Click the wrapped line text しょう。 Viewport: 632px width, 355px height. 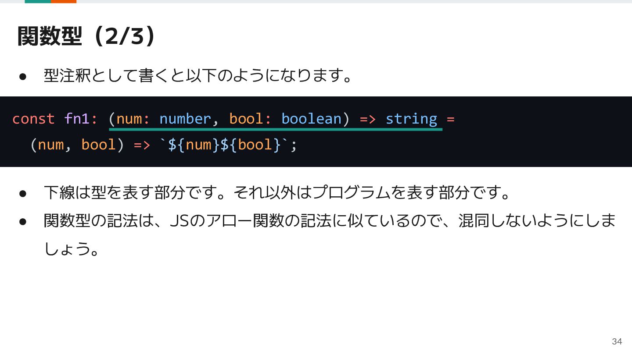click(72, 249)
